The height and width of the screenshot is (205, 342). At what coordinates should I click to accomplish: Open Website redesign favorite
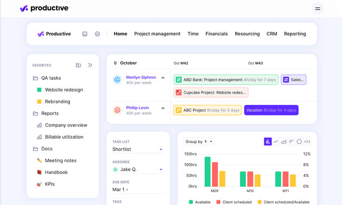[x=64, y=90]
